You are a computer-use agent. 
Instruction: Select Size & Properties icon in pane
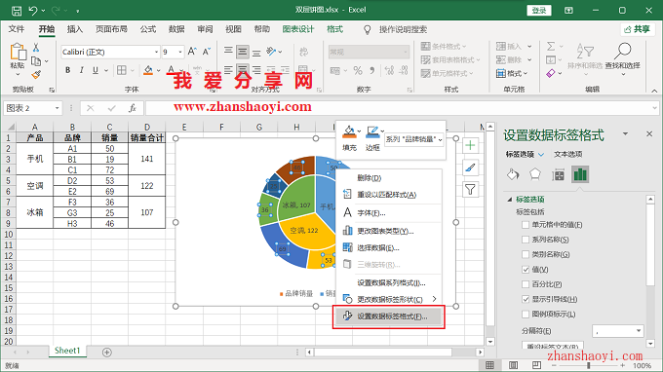[558, 175]
